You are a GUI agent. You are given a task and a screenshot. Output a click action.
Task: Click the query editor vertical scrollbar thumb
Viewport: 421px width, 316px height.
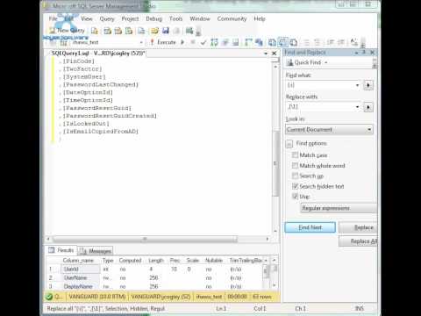tap(275, 163)
